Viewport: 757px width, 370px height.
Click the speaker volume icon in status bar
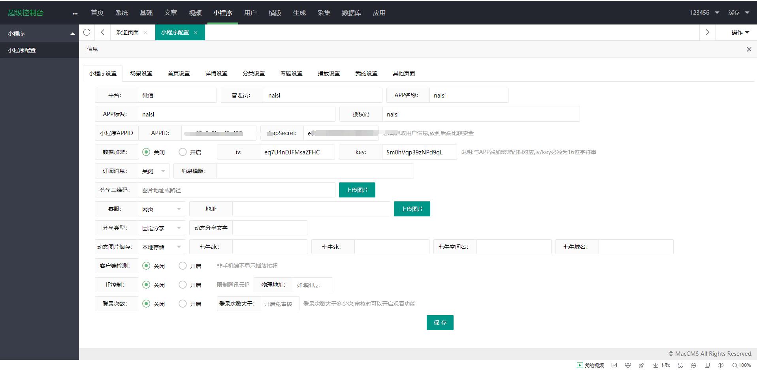[x=720, y=365]
